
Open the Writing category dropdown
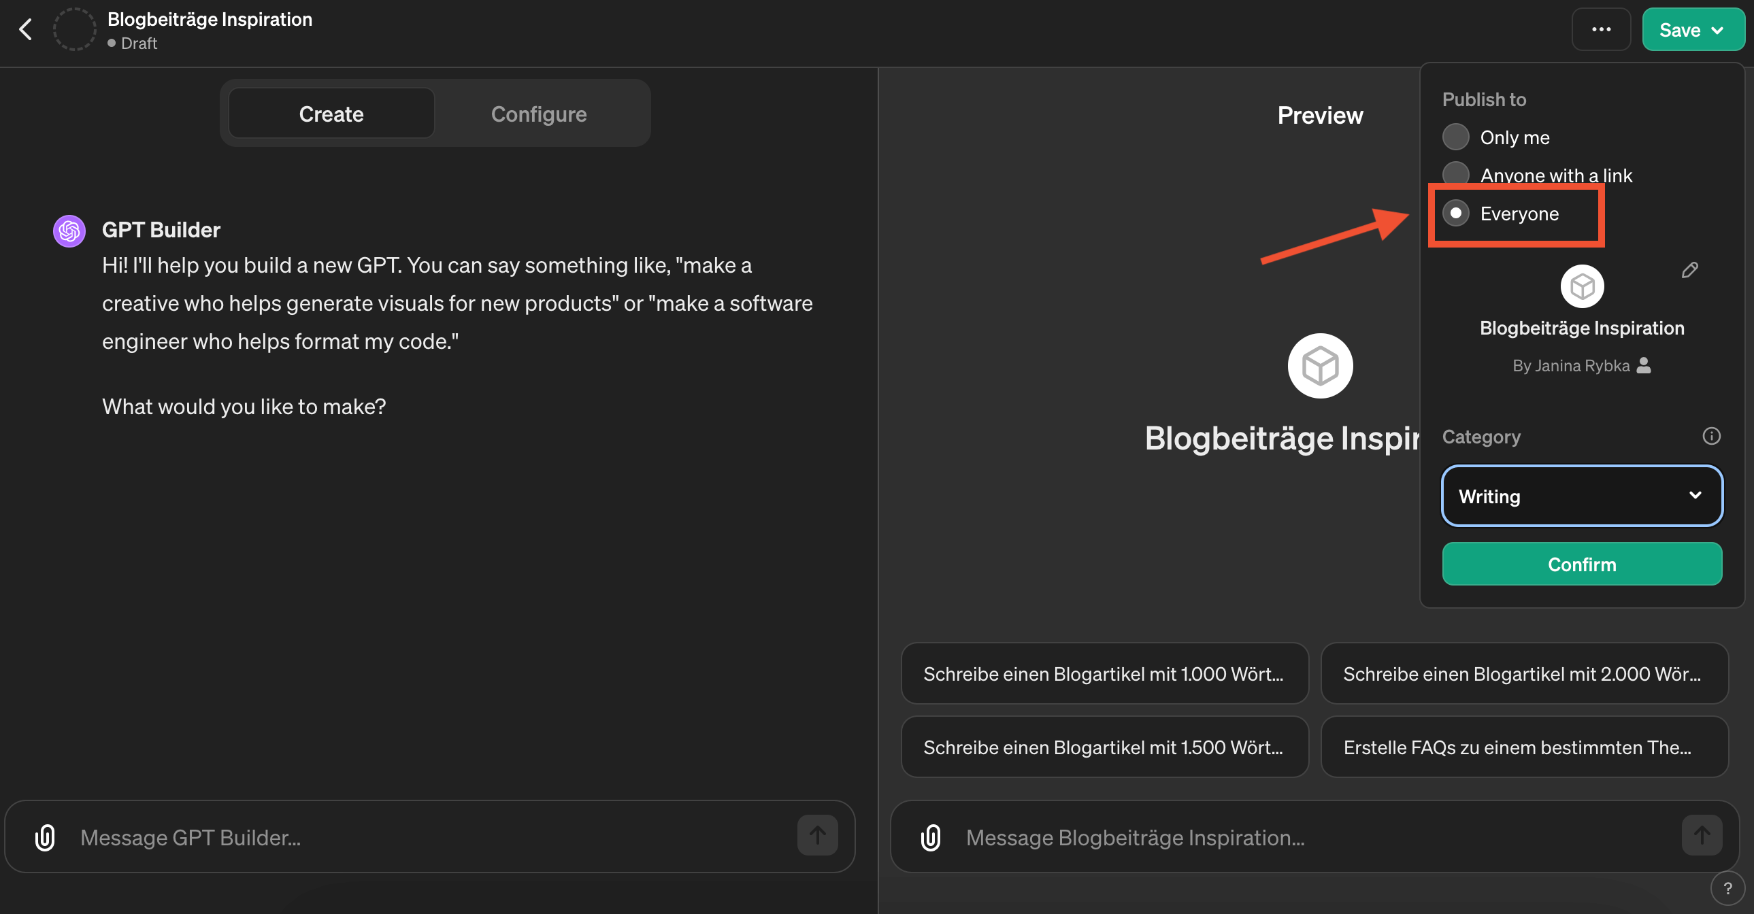[1581, 496]
